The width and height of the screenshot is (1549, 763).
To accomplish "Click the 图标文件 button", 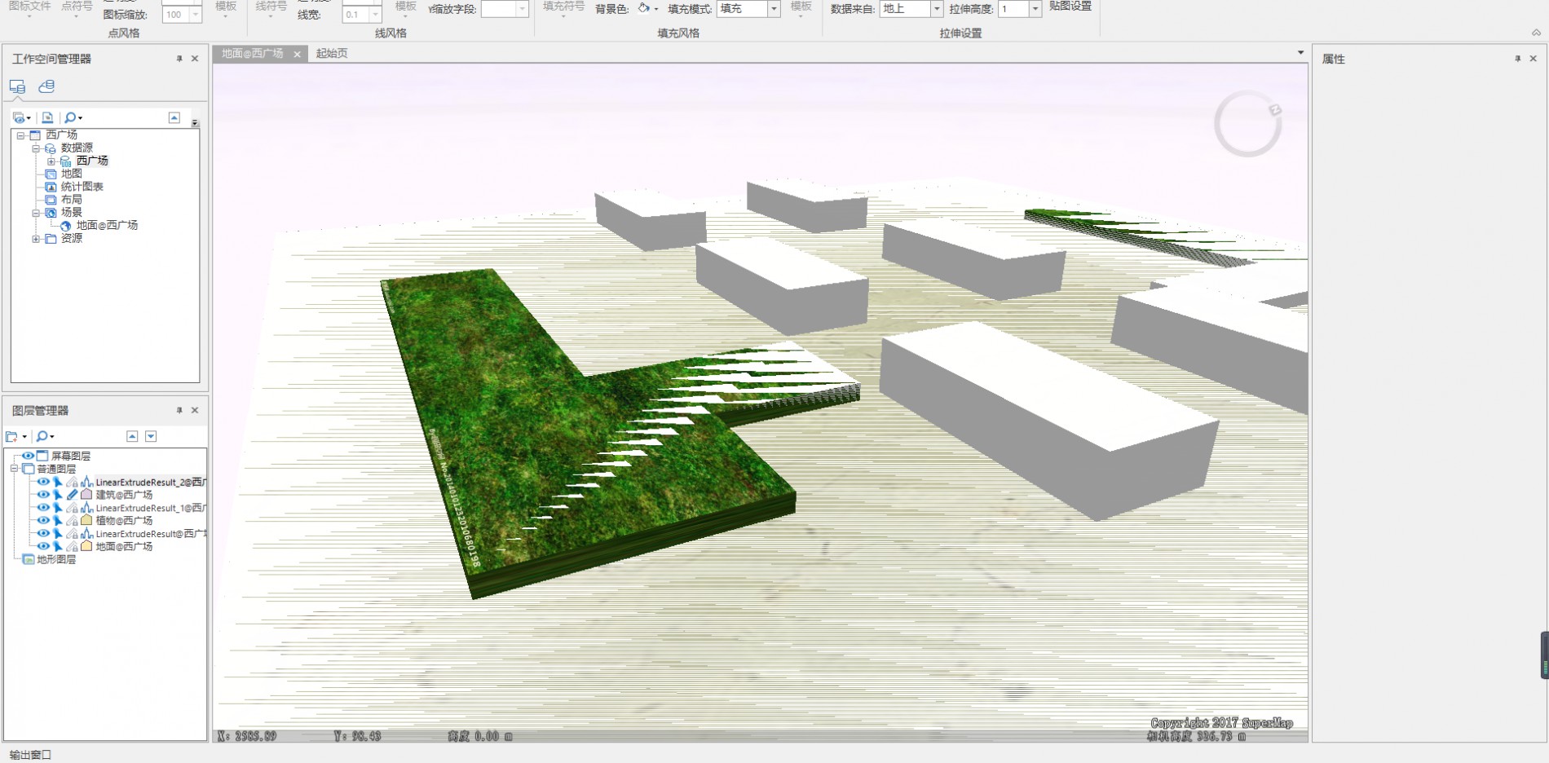I will (x=29, y=7).
